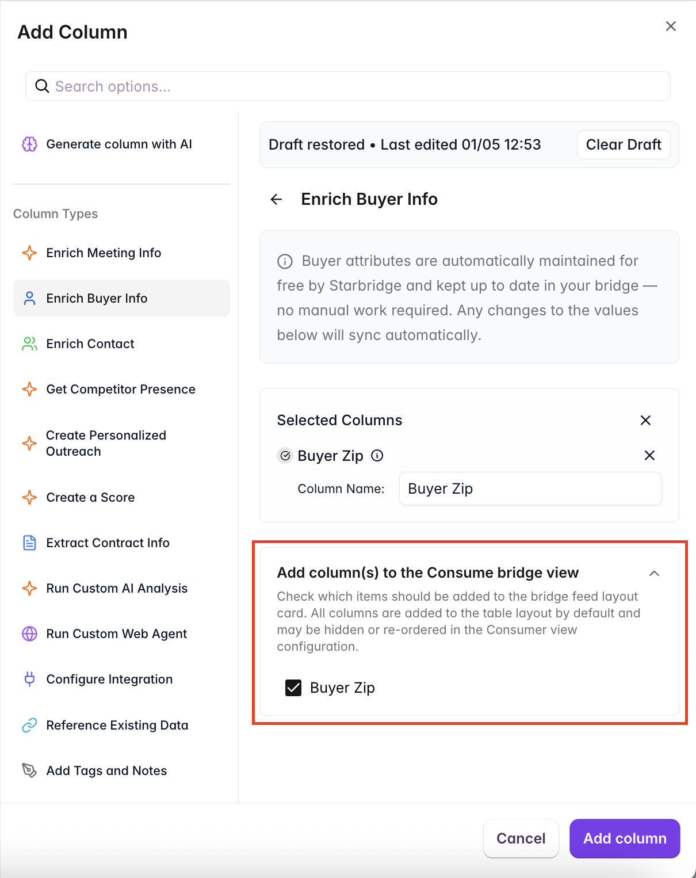Remove Buyer Zip with its X icon
The height and width of the screenshot is (878, 696).
tap(649, 455)
